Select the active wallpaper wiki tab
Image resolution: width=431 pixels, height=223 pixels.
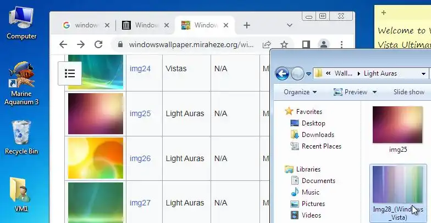[205, 25]
